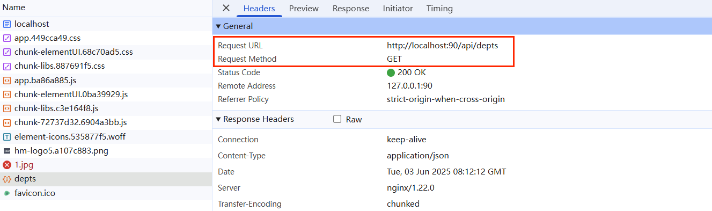
Task: Select the app.ba86a885.js request
Action: point(106,81)
